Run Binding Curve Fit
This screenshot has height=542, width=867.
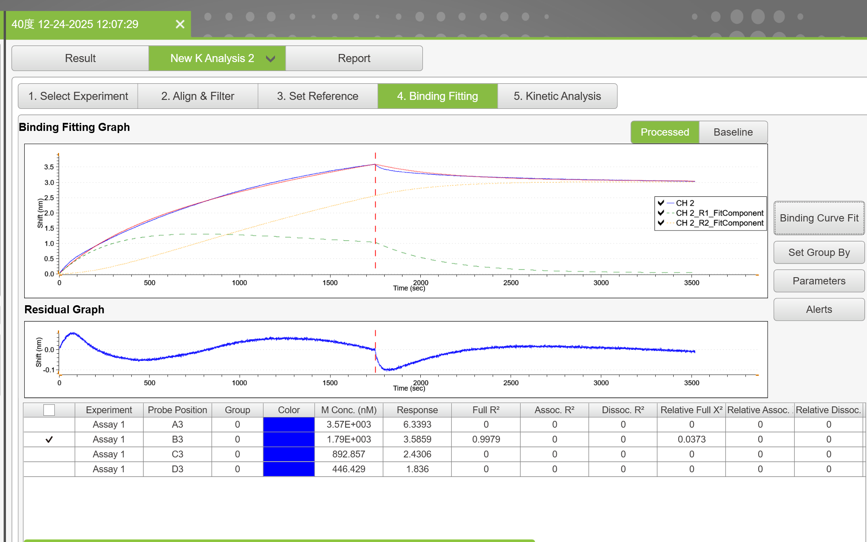pyautogui.click(x=819, y=218)
